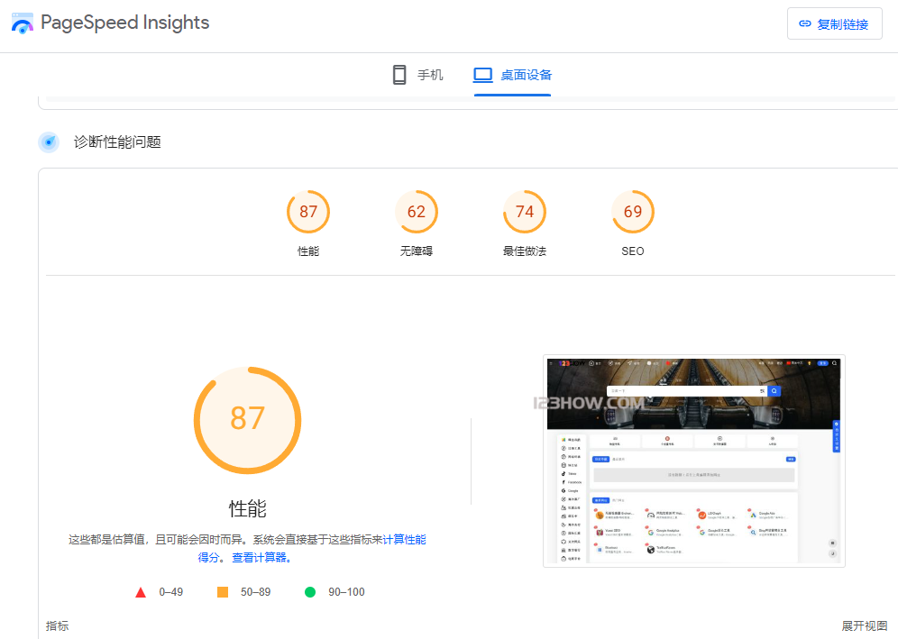The height and width of the screenshot is (639, 898).
Task: Select the 桌面设备 tab
Action: [x=513, y=75]
